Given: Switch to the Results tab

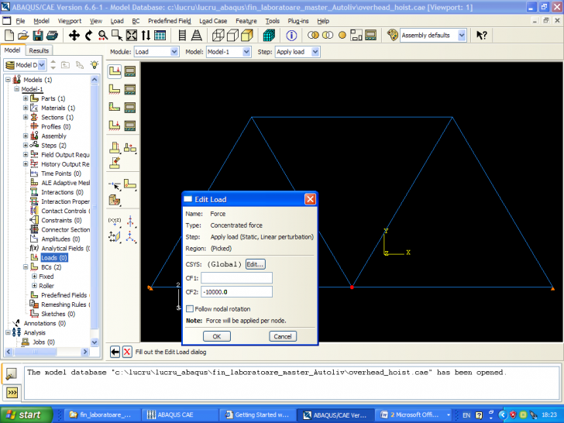Looking at the screenshot, I should 39,50.
